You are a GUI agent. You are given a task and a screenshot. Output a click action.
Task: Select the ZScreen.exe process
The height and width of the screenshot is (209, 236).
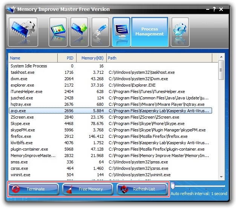point(110,117)
